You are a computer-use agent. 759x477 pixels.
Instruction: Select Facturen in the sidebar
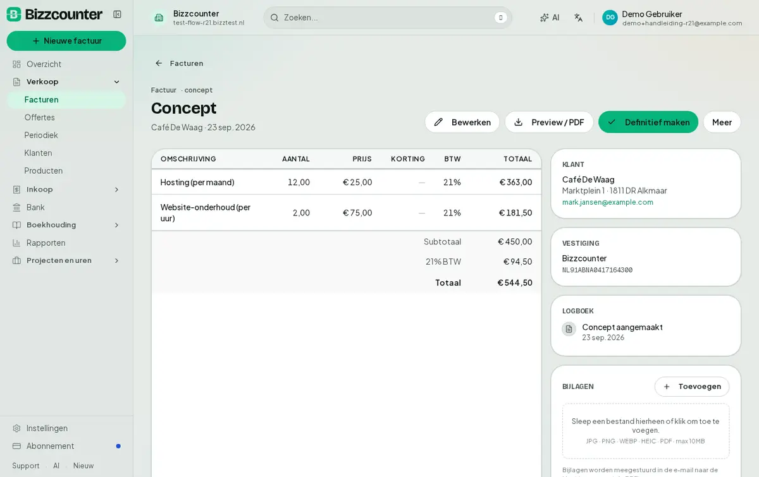(66, 100)
